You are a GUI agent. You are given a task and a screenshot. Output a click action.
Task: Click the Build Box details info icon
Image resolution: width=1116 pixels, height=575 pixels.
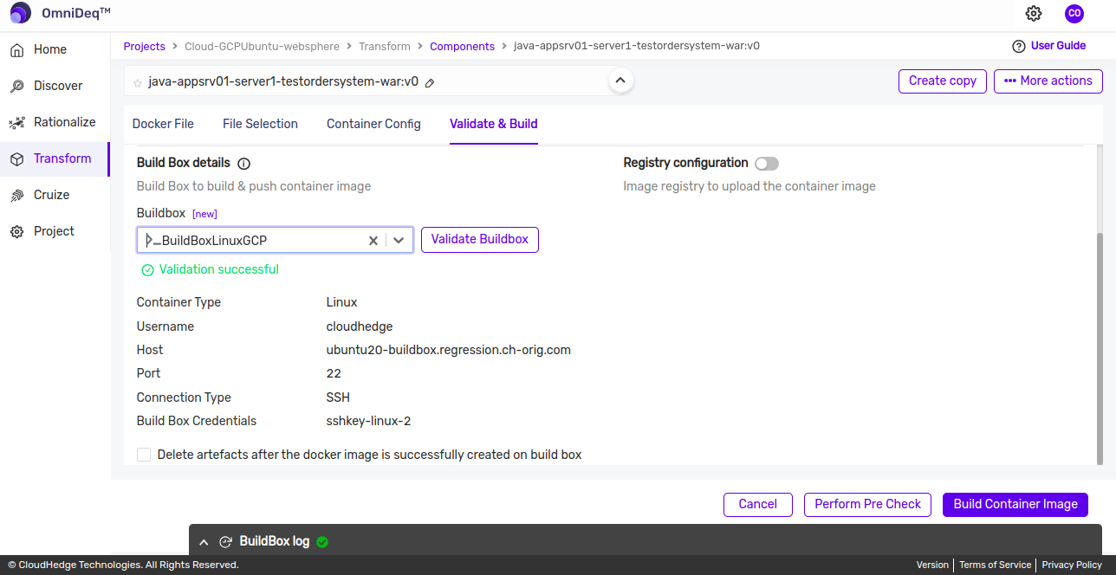click(x=243, y=164)
